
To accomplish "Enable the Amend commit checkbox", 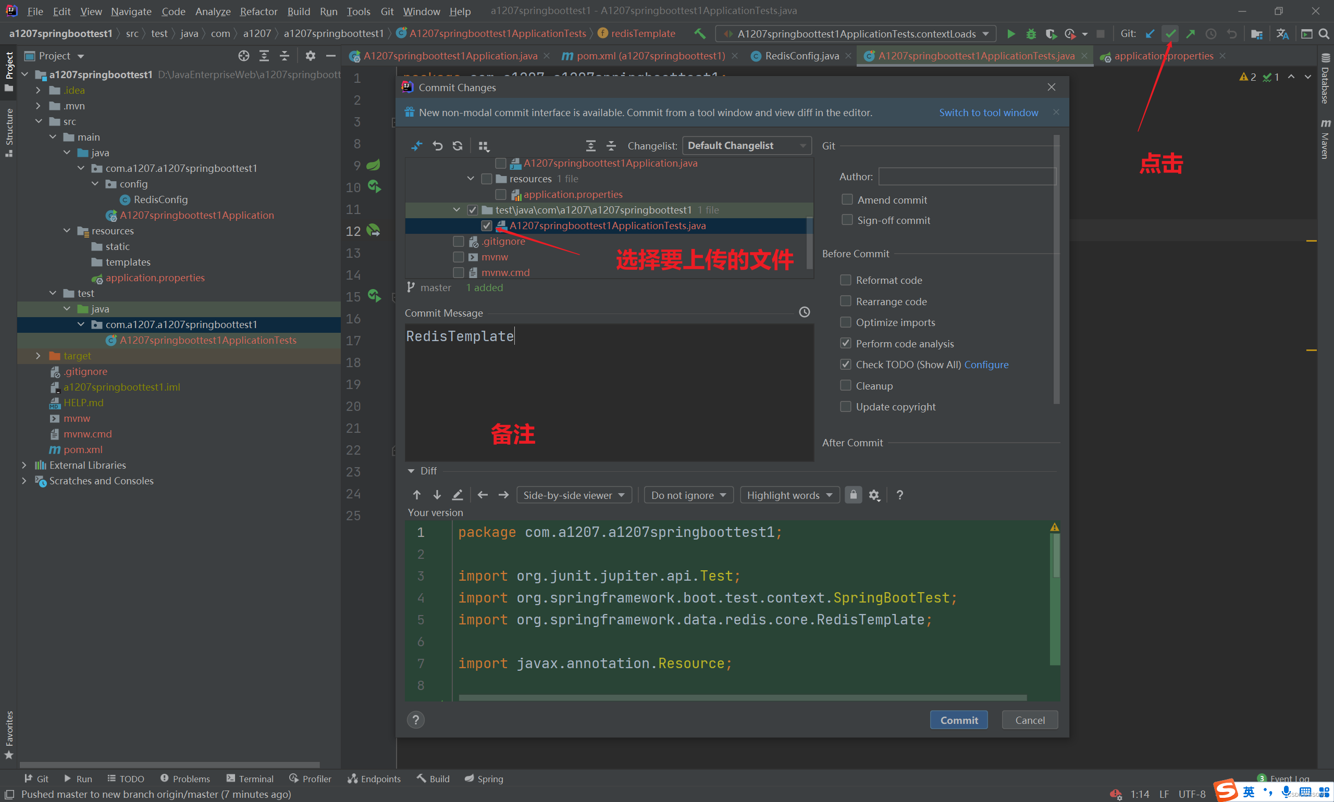I will (x=847, y=199).
